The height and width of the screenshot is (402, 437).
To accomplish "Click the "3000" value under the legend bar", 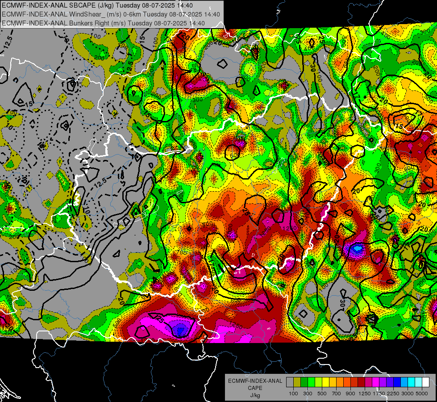I will tap(408, 394).
